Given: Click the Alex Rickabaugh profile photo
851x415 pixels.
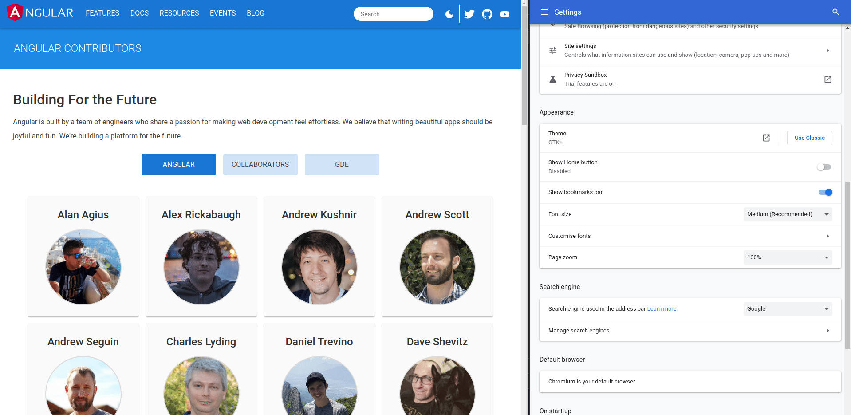Looking at the screenshot, I should tap(201, 267).
